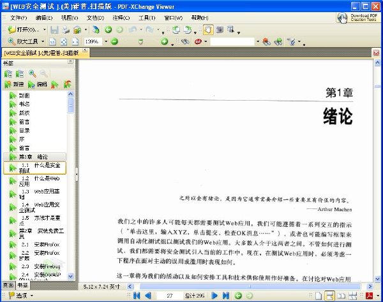Click the 新建 new bookmark button
Screen dimensions: 383x302
(x=14, y=84)
